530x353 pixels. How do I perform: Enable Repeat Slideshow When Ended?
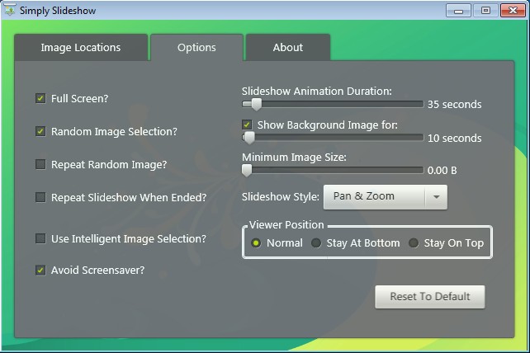[40, 197]
